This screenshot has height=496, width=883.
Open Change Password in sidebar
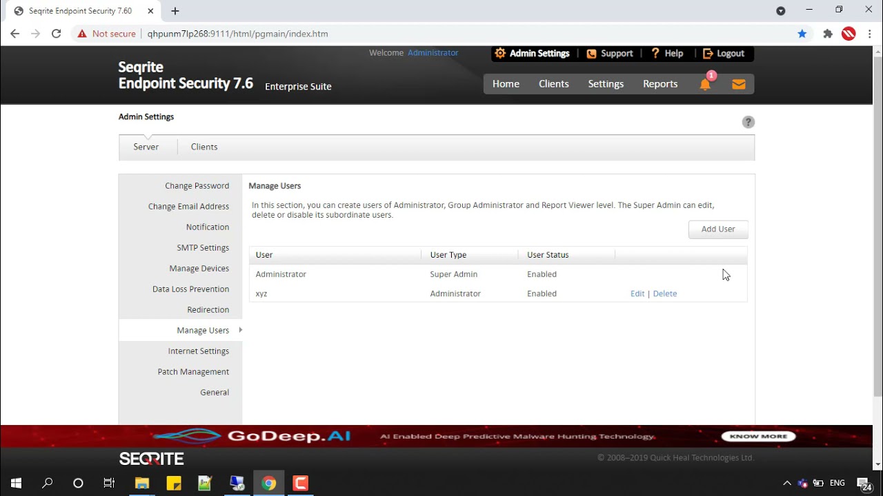(197, 185)
